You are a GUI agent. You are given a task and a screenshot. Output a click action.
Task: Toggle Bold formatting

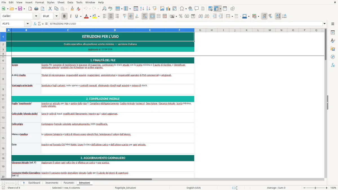point(65,16)
